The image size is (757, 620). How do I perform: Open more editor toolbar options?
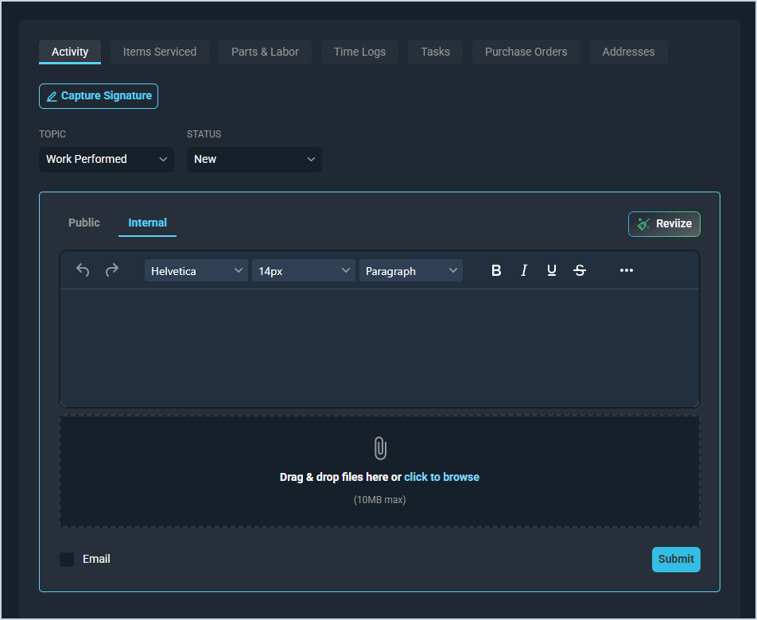(626, 270)
